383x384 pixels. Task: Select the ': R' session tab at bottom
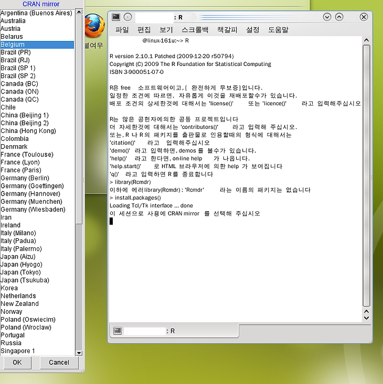click(x=174, y=331)
